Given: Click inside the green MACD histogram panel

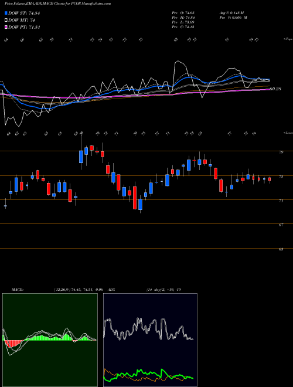Looking at the screenshot, I should pos(50,340).
